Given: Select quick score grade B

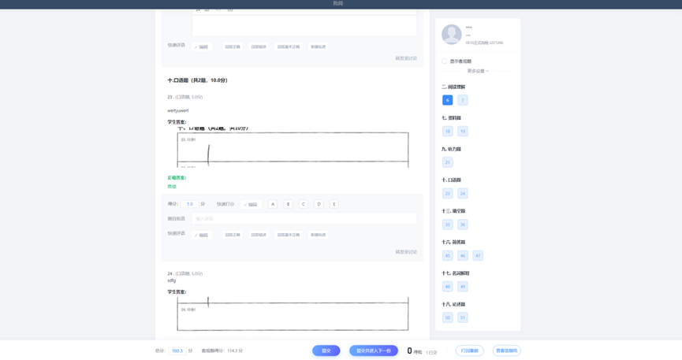Looking at the screenshot, I should coord(288,204).
